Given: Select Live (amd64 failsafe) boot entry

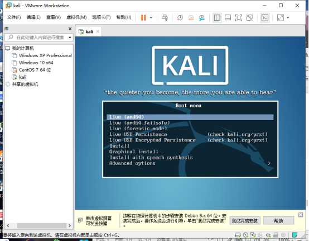Looking at the screenshot, I should [x=139, y=122].
